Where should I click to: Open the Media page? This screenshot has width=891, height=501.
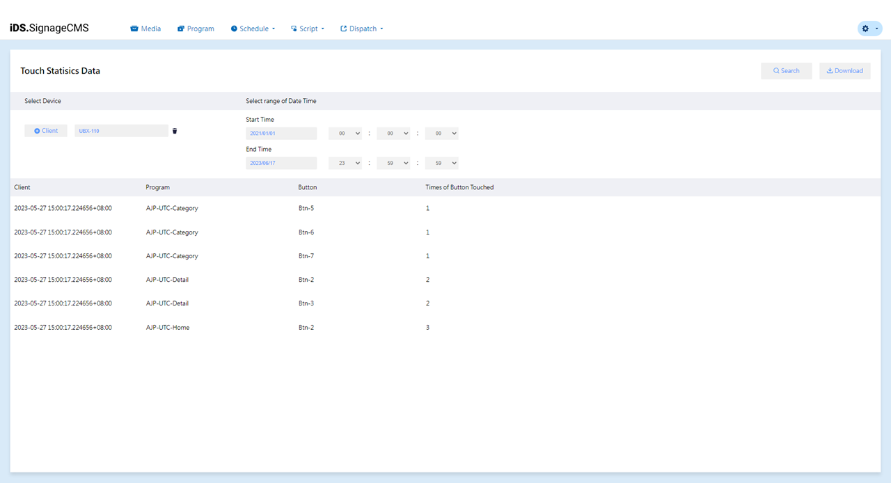tap(145, 29)
